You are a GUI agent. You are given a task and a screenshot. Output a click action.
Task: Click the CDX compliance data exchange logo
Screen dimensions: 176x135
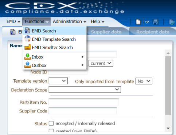pyautogui.click(x=64, y=8)
